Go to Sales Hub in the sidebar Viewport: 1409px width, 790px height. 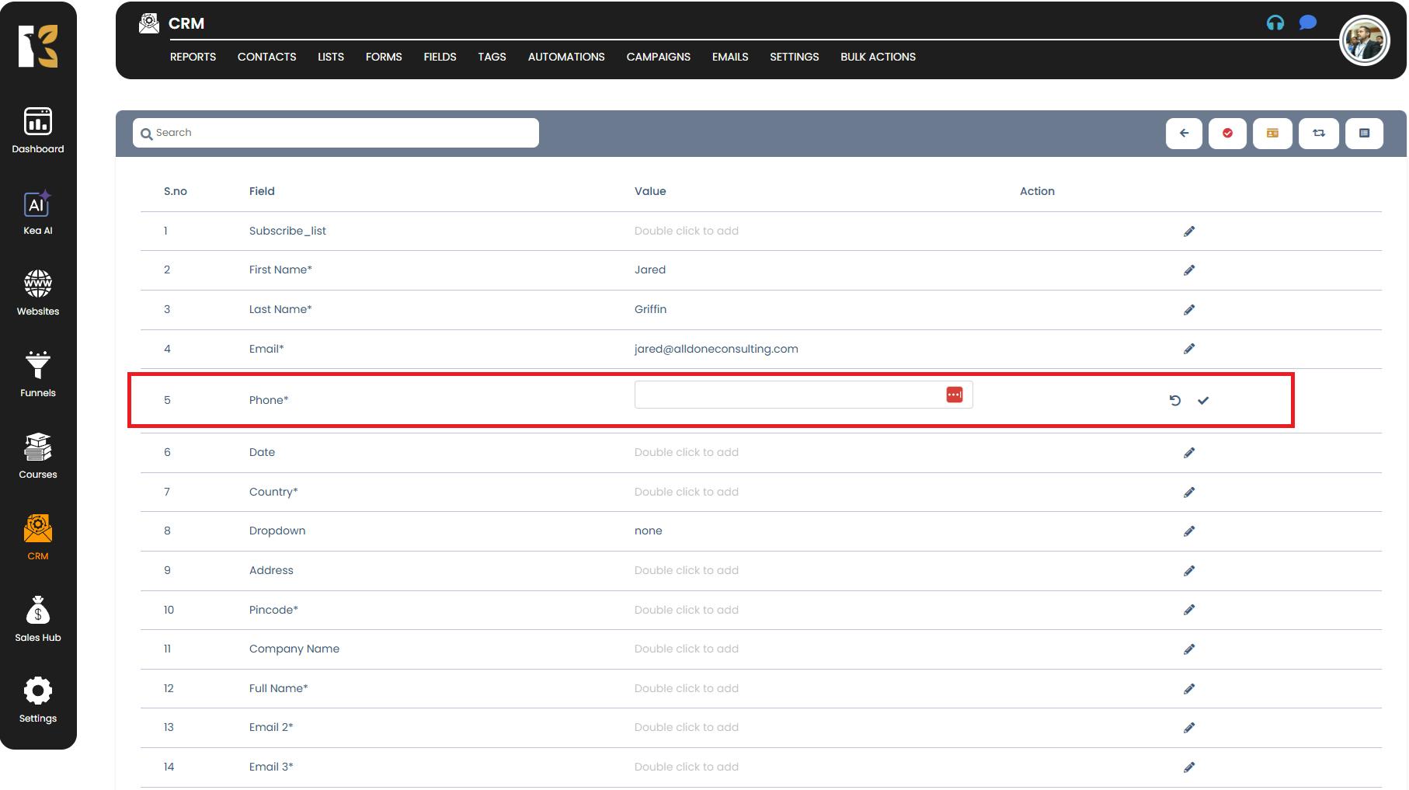pyautogui.click(x=37, y=620)
